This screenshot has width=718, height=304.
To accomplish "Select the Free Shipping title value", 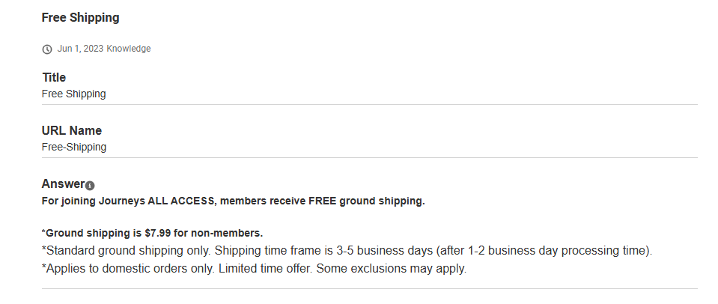I will [73, 94].
